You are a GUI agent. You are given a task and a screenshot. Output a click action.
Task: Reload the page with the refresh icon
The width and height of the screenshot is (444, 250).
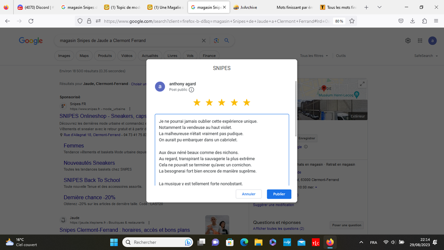click(x=31, y=21)
